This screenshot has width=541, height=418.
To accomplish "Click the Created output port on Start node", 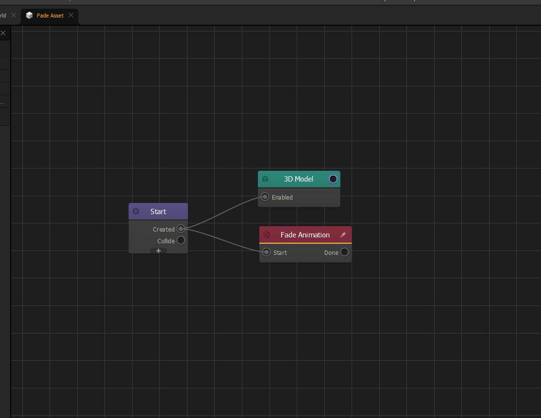I will click(x=181, y=229).
